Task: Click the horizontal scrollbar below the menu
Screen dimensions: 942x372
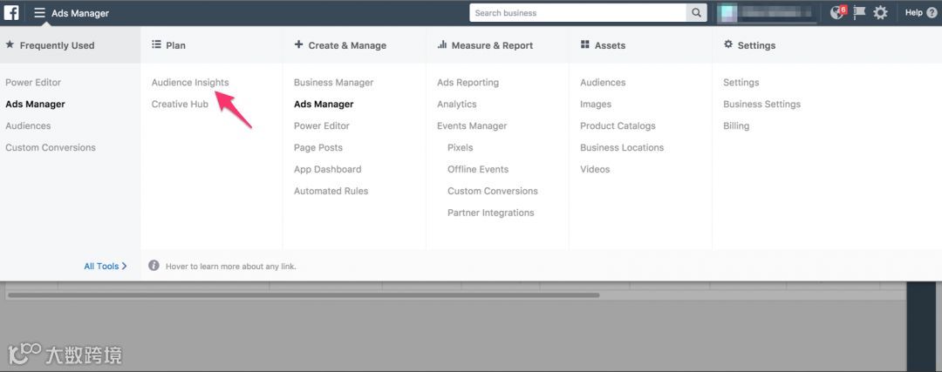Action: (x=304, y=295)
